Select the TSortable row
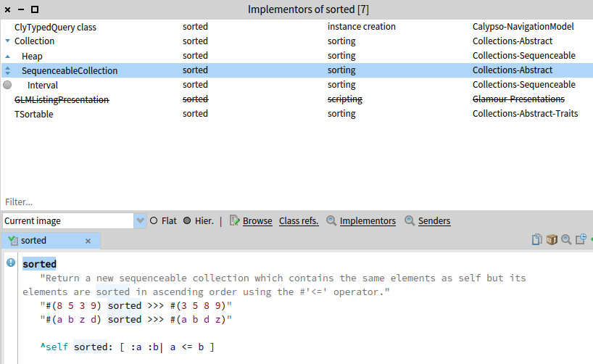The image size is (593, 364). pyautogui.click(x=296, y=114)
